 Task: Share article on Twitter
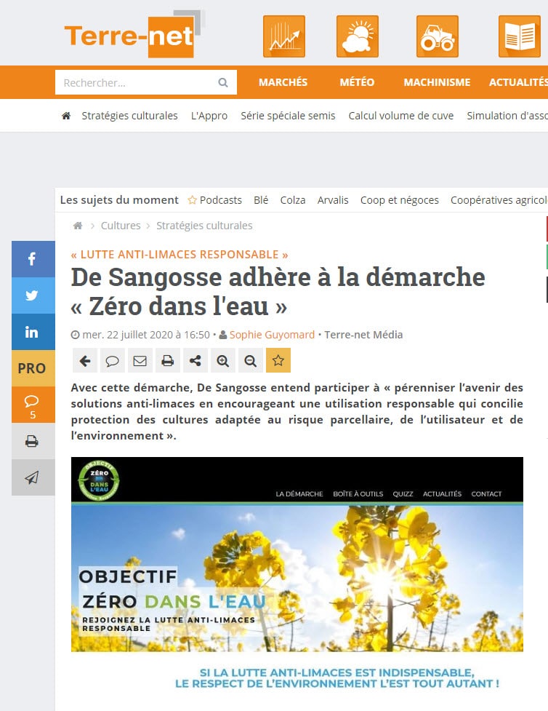tap(33, 295)
